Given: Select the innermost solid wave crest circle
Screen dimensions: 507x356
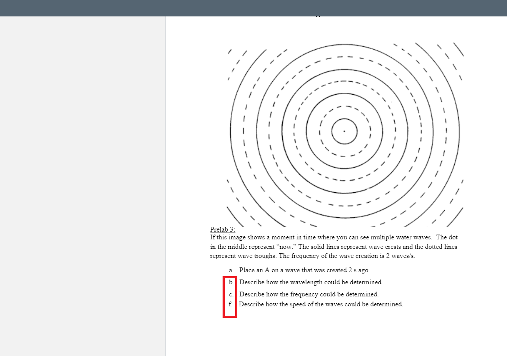Looking at the screenshot, I should (344, 119).
